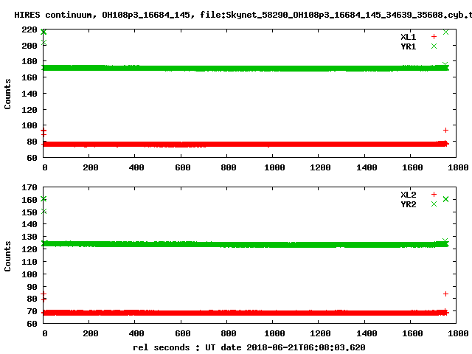This screenshot has height=354, width=472.
Task: Click the green YR2 data band in lower plot
Action: (x=246, y=244)
